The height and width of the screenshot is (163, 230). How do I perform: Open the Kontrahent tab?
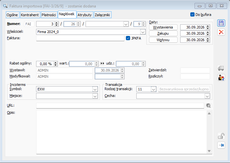coord(30,15)
